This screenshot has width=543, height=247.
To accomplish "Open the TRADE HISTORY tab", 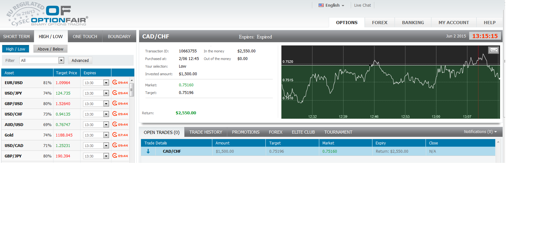I will coord(206,132).
